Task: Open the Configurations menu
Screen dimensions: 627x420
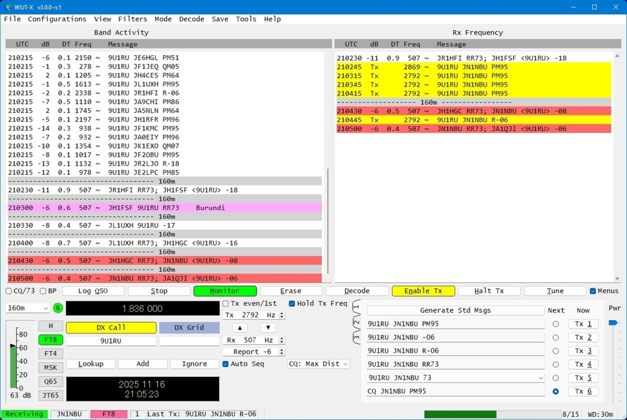Action: coord(57,19)
